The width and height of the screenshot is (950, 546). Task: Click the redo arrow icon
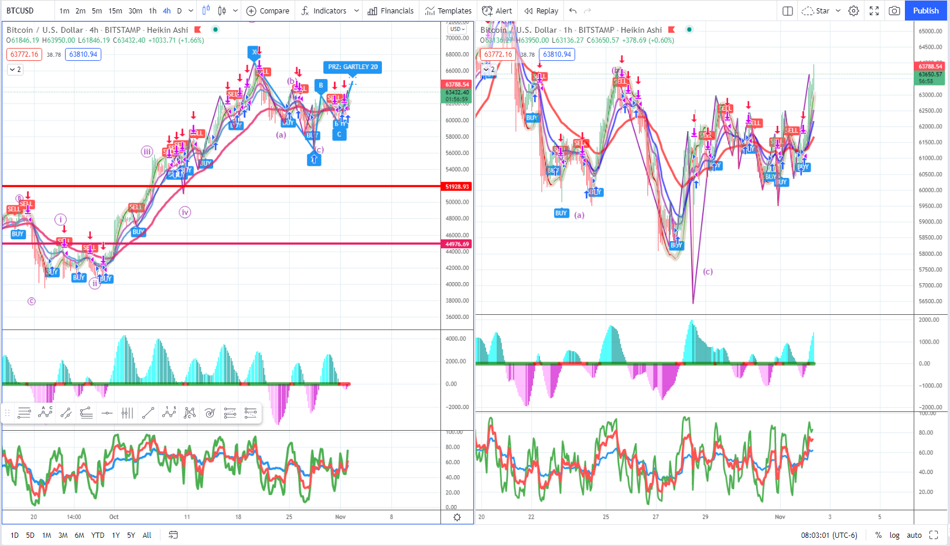(x=587, y=11)
